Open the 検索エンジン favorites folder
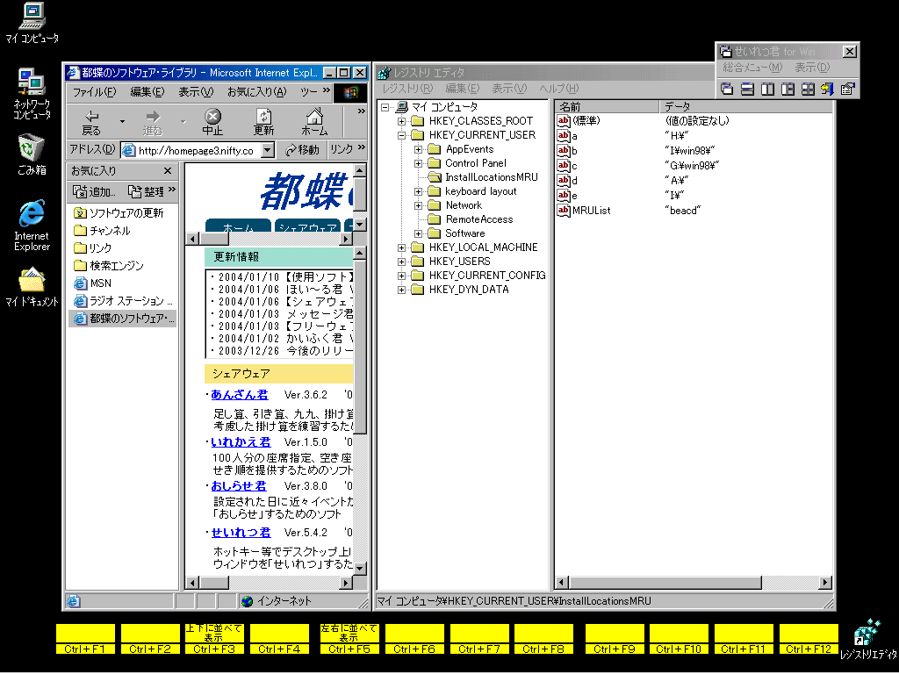The height and width of the screenshot is (674, 899). tap(109, 265)
